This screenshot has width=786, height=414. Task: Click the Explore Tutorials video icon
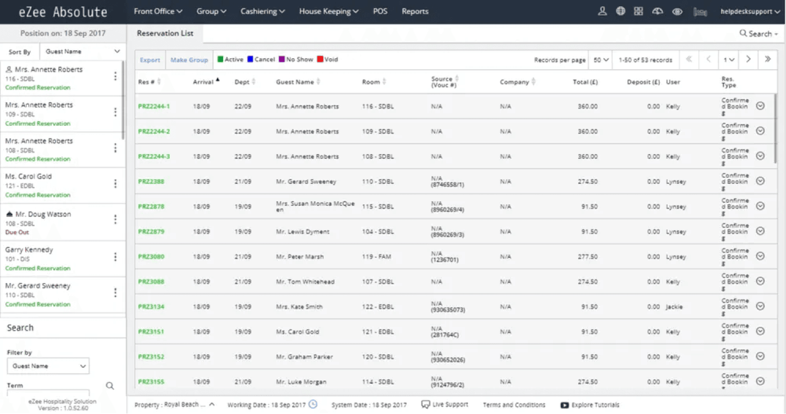click(564, 405)
